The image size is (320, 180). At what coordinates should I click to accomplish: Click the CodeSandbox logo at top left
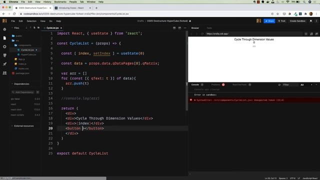click(4, 21)
